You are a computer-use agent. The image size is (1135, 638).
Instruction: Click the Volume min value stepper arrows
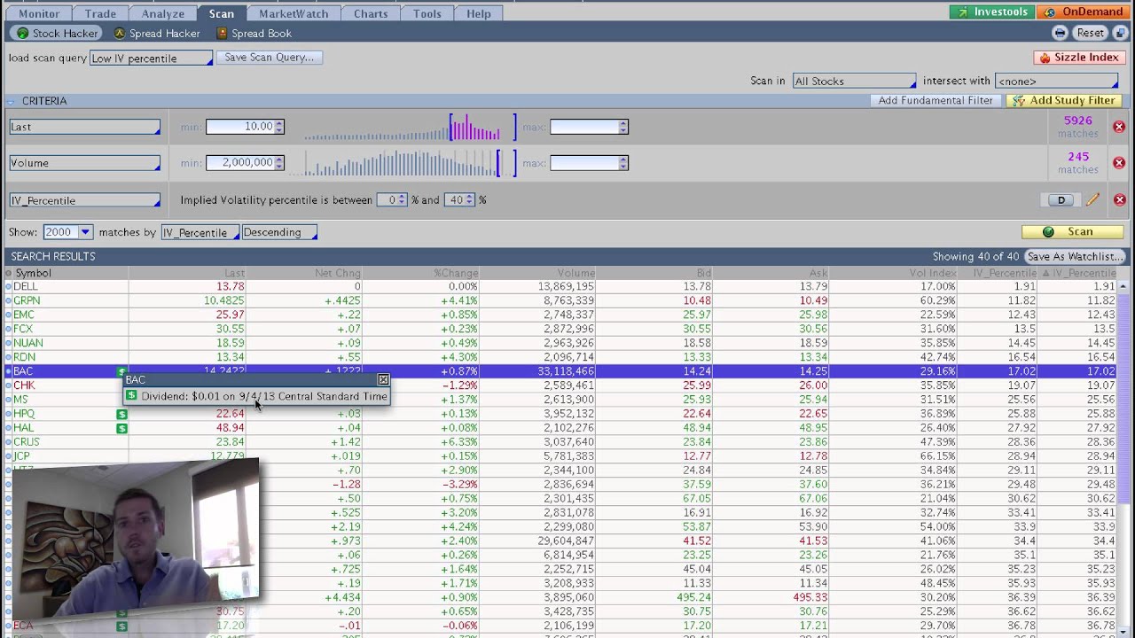[x=279, y=163]
